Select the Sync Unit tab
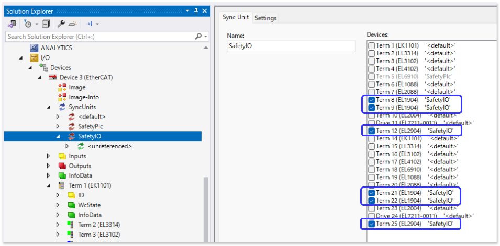The image size is (500, 246). [235, 17]
